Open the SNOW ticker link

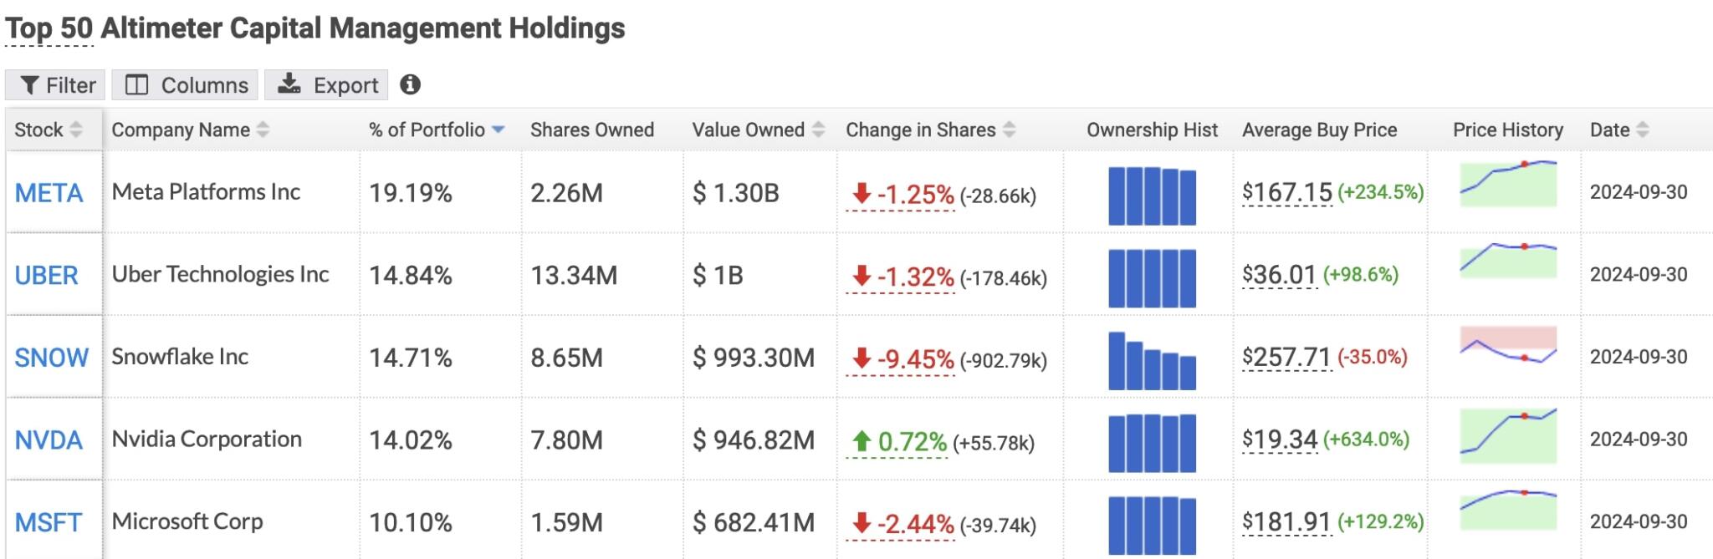pos(51,358)
